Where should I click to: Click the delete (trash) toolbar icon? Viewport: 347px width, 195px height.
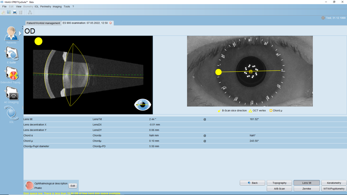click(21, 12)
